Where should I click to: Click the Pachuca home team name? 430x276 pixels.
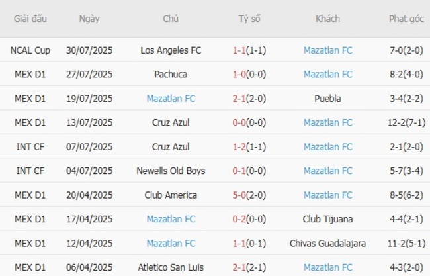pyautogui.click(x=171, y=74)
